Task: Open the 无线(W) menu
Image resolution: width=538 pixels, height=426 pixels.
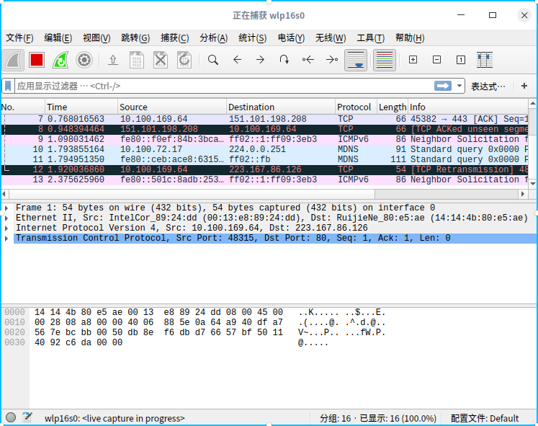Action: coord(331,37)
